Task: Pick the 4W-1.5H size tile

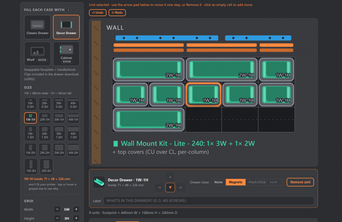Action: coord(73,133)
